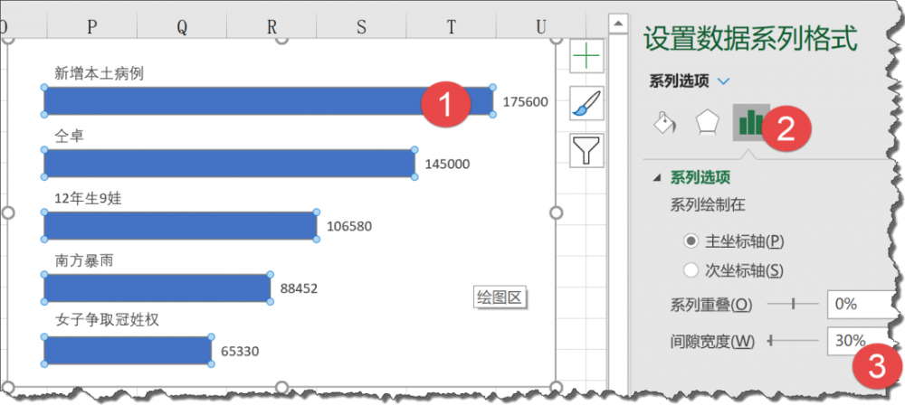Switch to Effects pentagon tab
905x415 pixels.
point(707,122)
